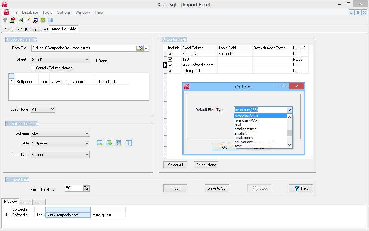Screen dimensions: 369x231
Task: Open the Data File path dropdown arrow
Action: coord(146,48)
